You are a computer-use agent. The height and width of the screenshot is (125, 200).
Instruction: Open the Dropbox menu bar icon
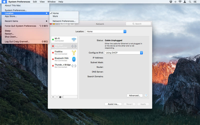coord(171,2)
